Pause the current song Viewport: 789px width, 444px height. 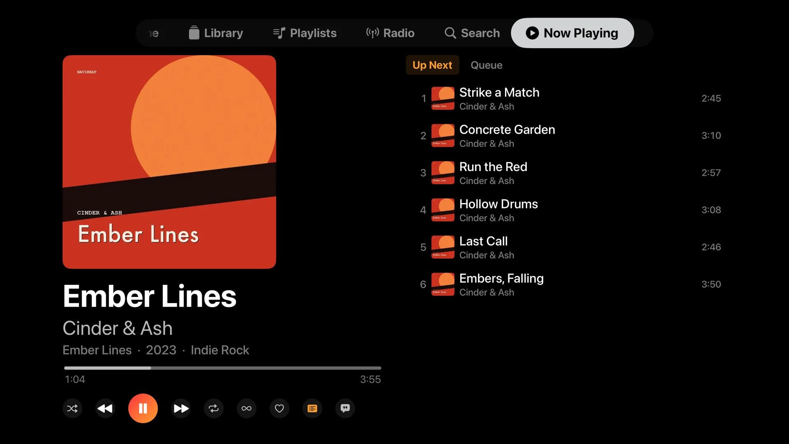click(x=143, y=408)
